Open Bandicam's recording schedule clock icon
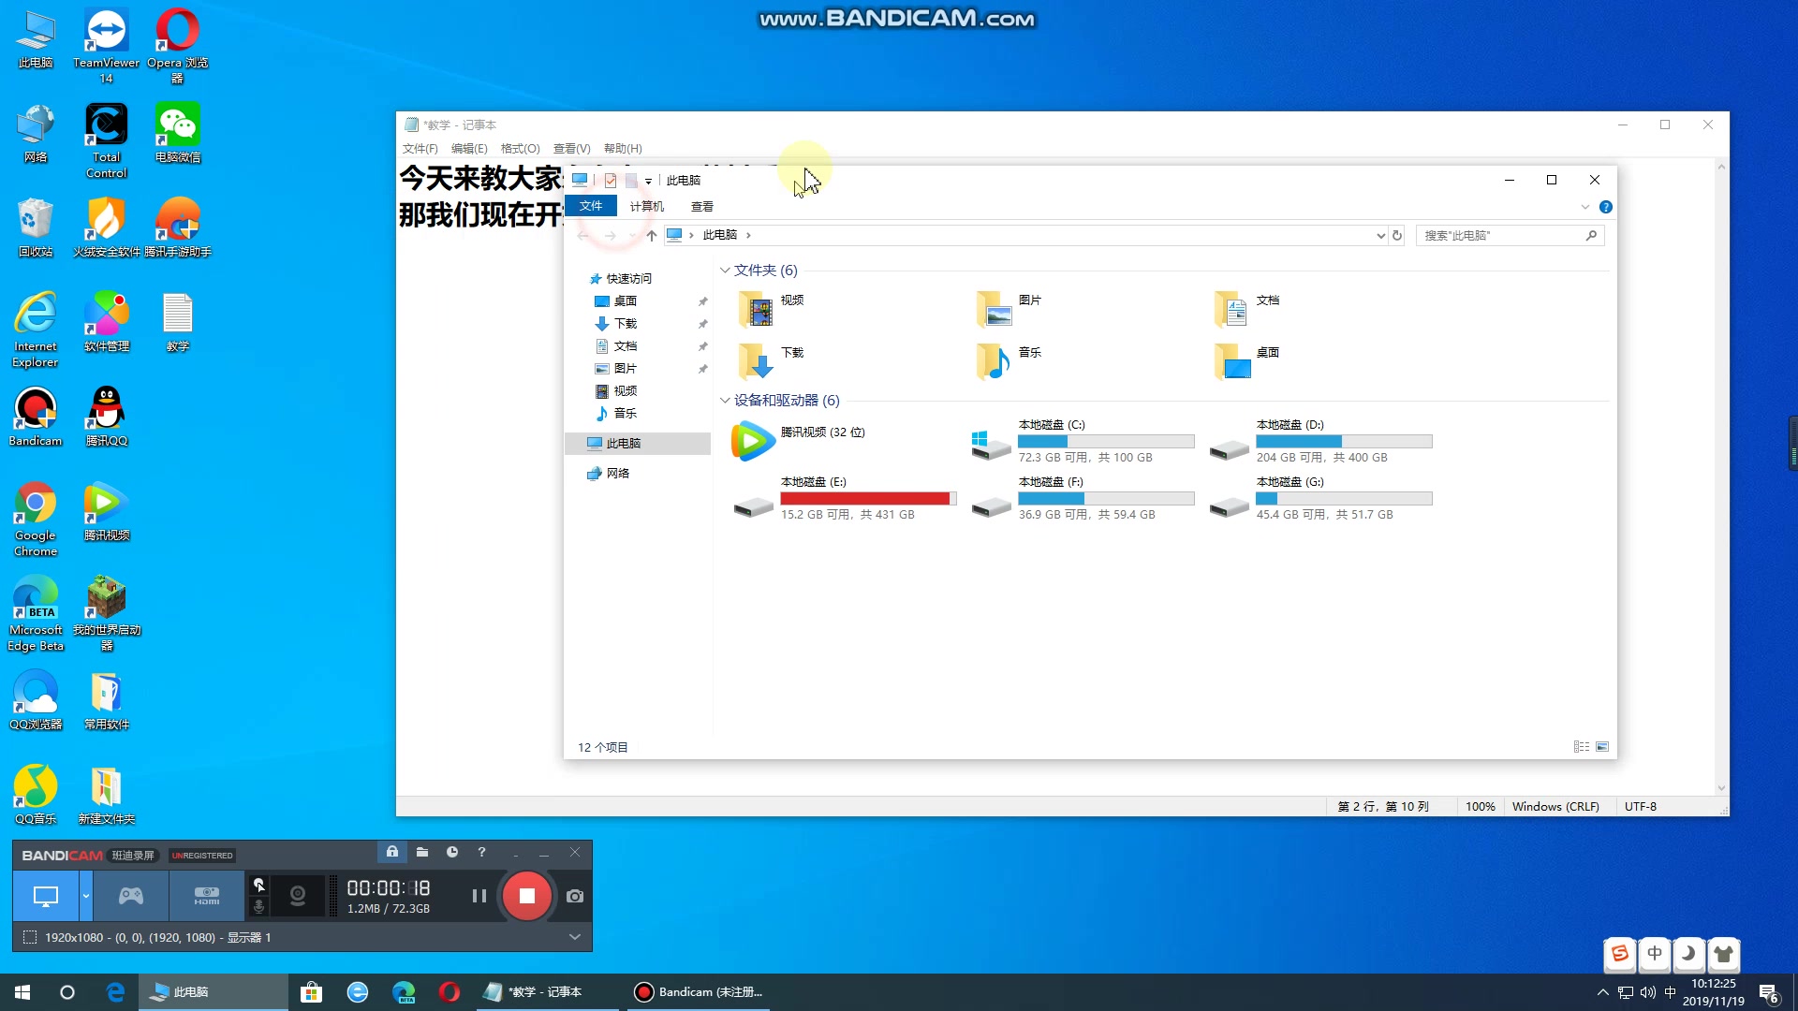Image resolution: width=1798 pixels, height=1011 pixels. click(453, 853)
